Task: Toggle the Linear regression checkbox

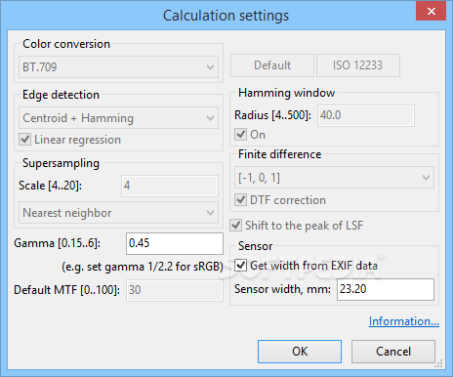Action: (25, 140)
